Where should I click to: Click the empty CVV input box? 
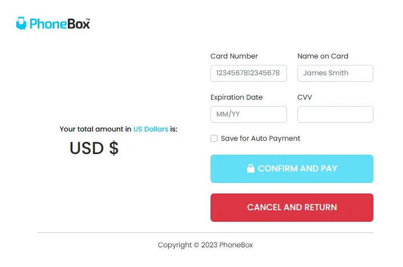[335, 114]
